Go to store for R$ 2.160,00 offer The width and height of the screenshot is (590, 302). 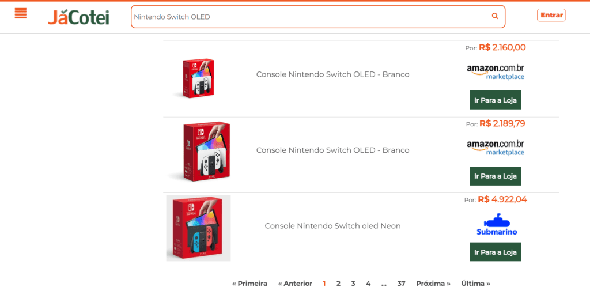coord(495,100)
